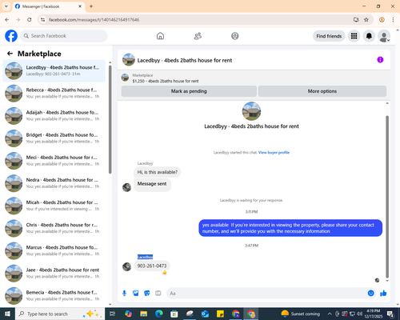Click the Find friends button

click(329, 36)
